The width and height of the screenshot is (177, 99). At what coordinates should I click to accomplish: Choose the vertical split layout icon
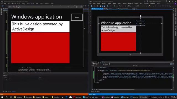coord(170,64)
